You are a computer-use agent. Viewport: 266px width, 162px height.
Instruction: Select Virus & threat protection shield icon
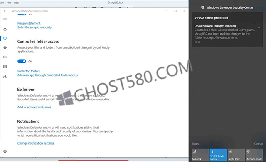coord(5,39)
